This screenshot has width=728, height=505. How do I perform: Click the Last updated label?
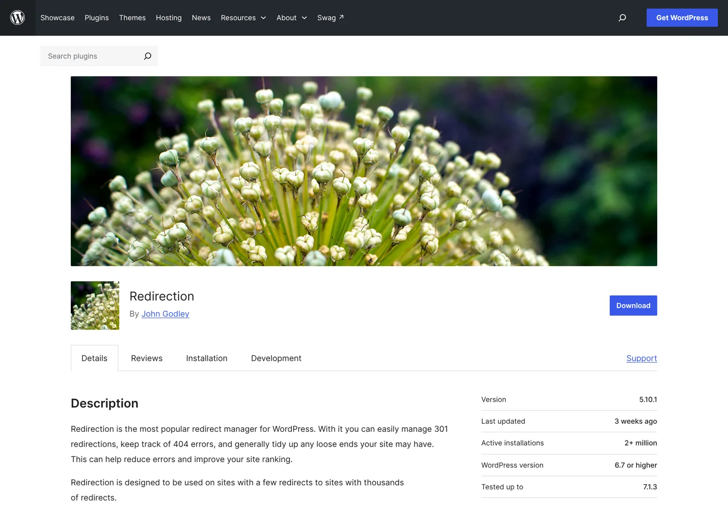503,421
